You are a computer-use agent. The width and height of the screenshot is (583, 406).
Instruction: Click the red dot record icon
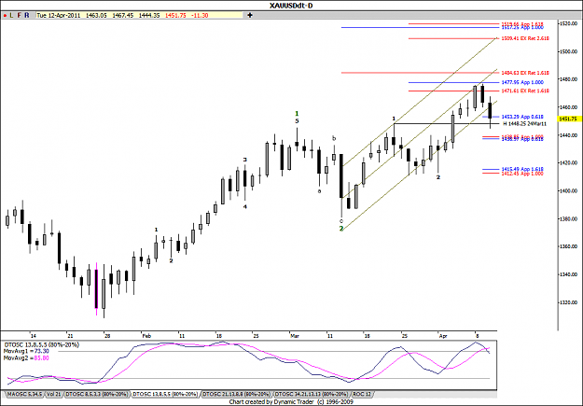click(x=5, y=15)
